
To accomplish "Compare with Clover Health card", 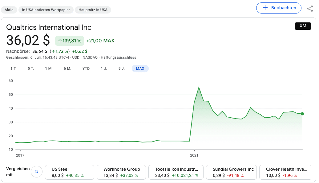I will coord(285,172).
